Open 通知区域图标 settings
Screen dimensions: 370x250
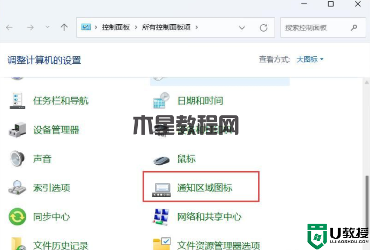[x=205, y=188]
